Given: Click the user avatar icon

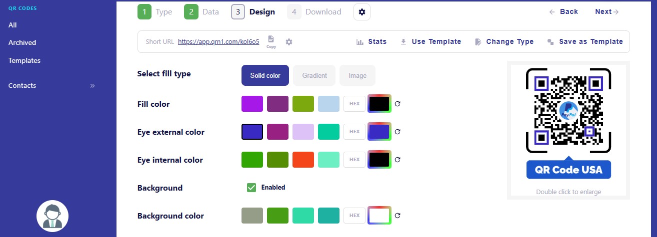Looking at the screenshot, I should [52, 216].
